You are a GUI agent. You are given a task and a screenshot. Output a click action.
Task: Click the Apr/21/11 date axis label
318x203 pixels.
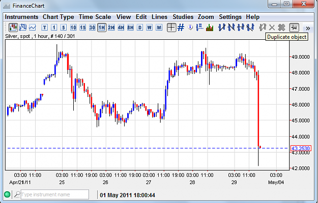point(20,182)
